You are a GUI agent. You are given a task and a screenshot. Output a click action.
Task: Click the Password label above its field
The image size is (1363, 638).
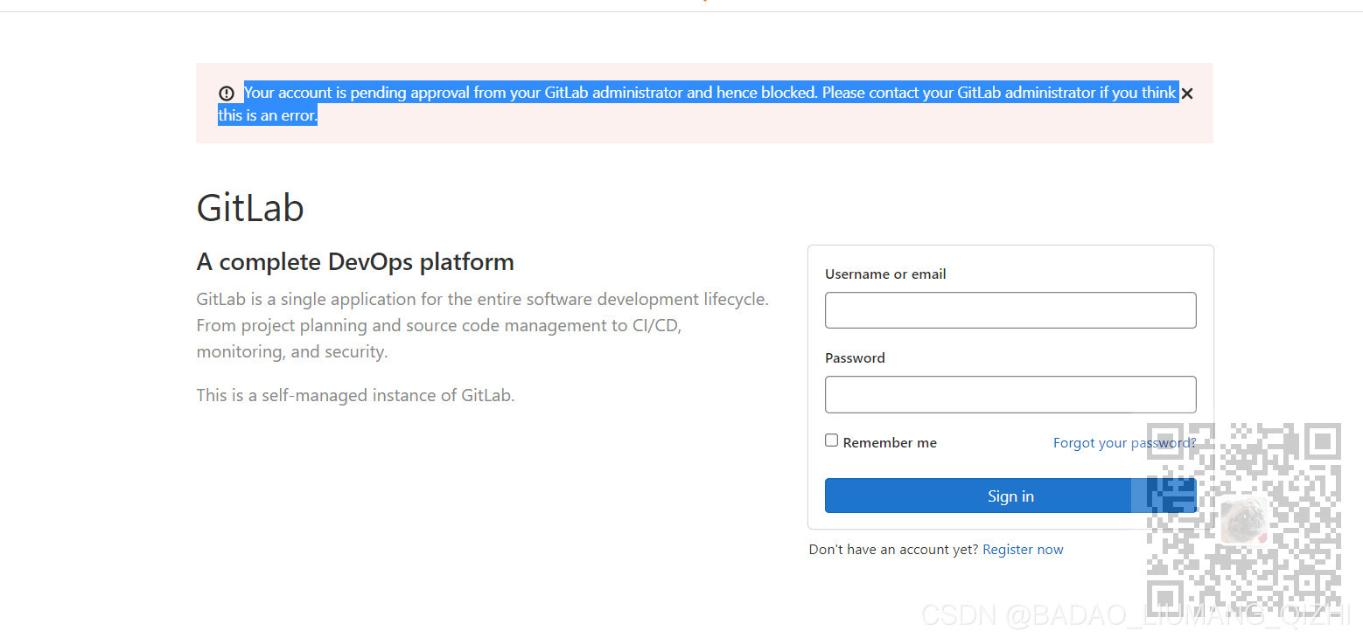[x=855, y=357]
